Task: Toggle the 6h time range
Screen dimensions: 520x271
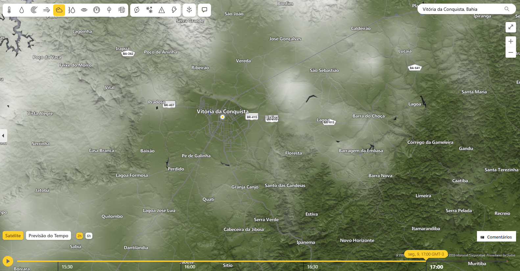Action: coord(89,236)
